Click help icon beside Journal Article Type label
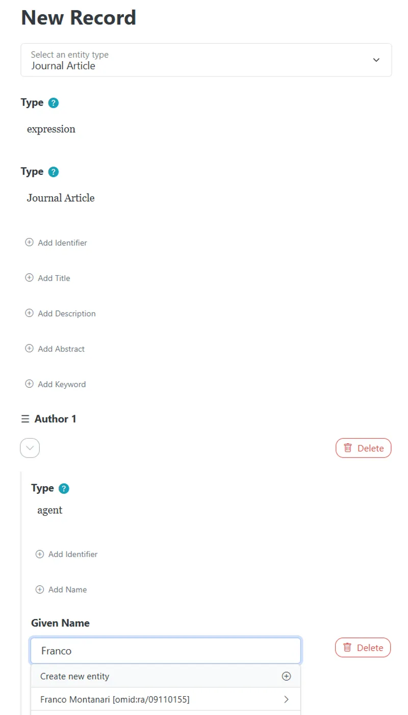This screenshot has width=408, height=715. click(54, 172)
